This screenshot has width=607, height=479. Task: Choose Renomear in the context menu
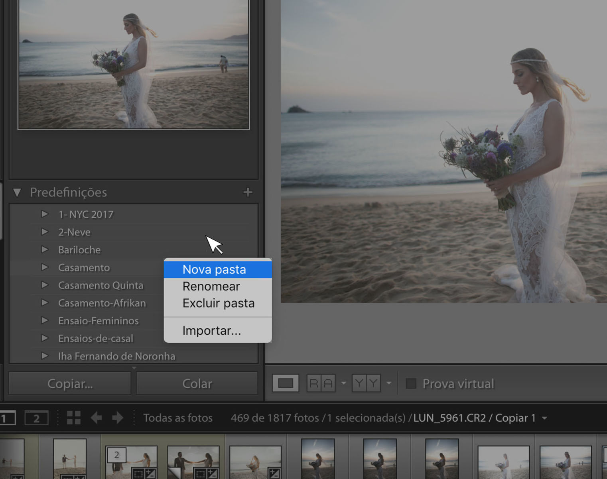(218, 287)
